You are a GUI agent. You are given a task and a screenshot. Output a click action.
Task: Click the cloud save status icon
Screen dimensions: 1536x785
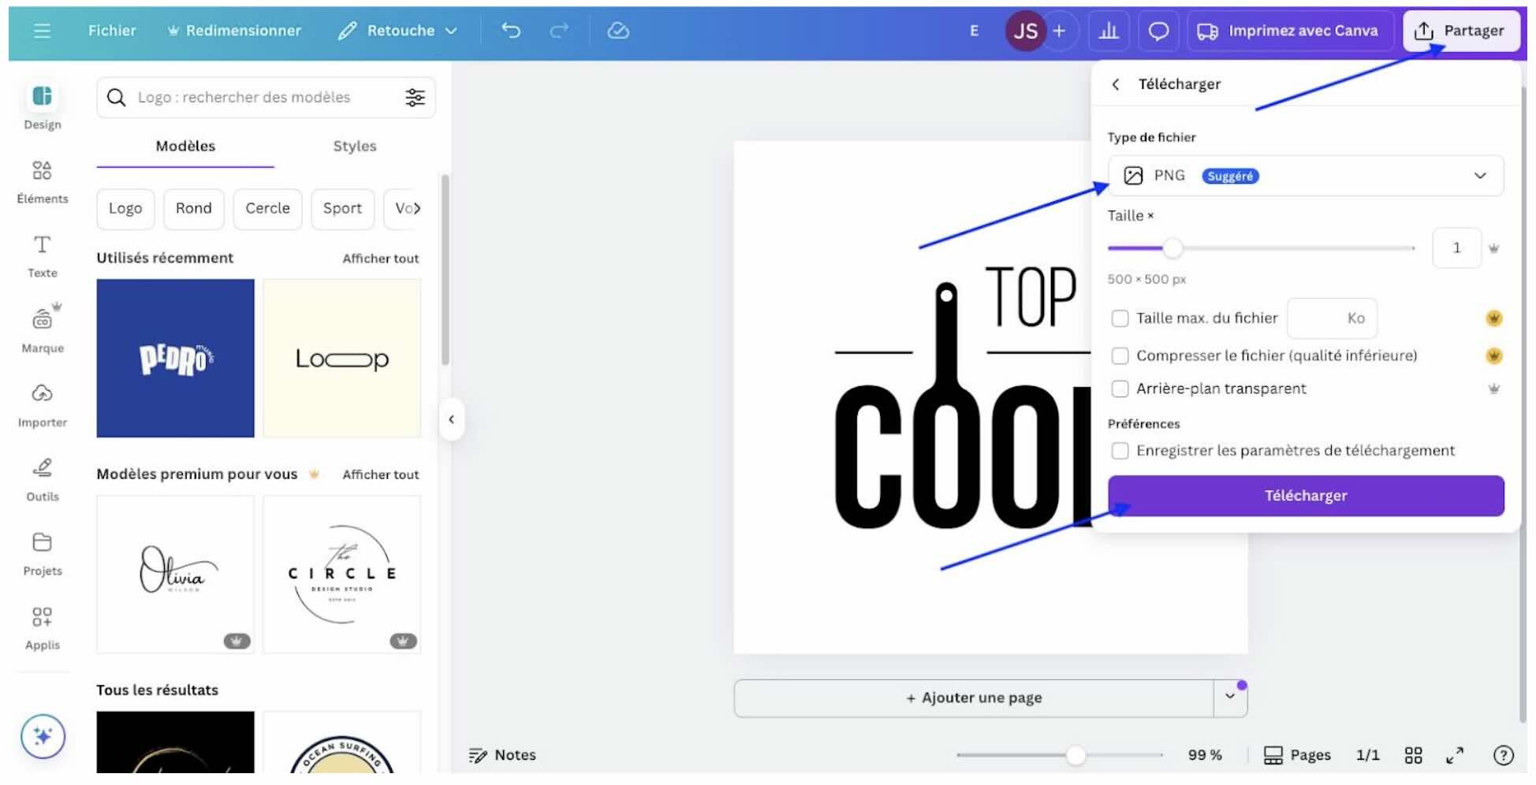pyautogui.click(x=618, y=31)
